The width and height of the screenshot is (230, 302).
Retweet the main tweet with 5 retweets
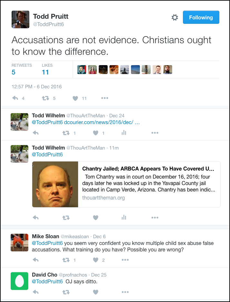45,98
